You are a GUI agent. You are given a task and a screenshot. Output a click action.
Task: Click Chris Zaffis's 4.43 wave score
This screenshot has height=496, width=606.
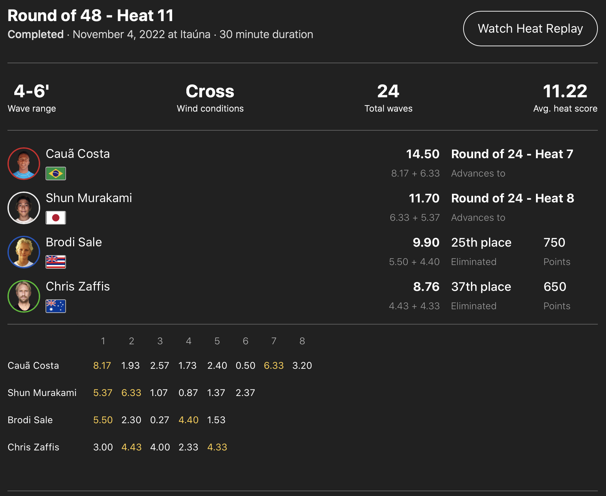click(x=131, y=447)
